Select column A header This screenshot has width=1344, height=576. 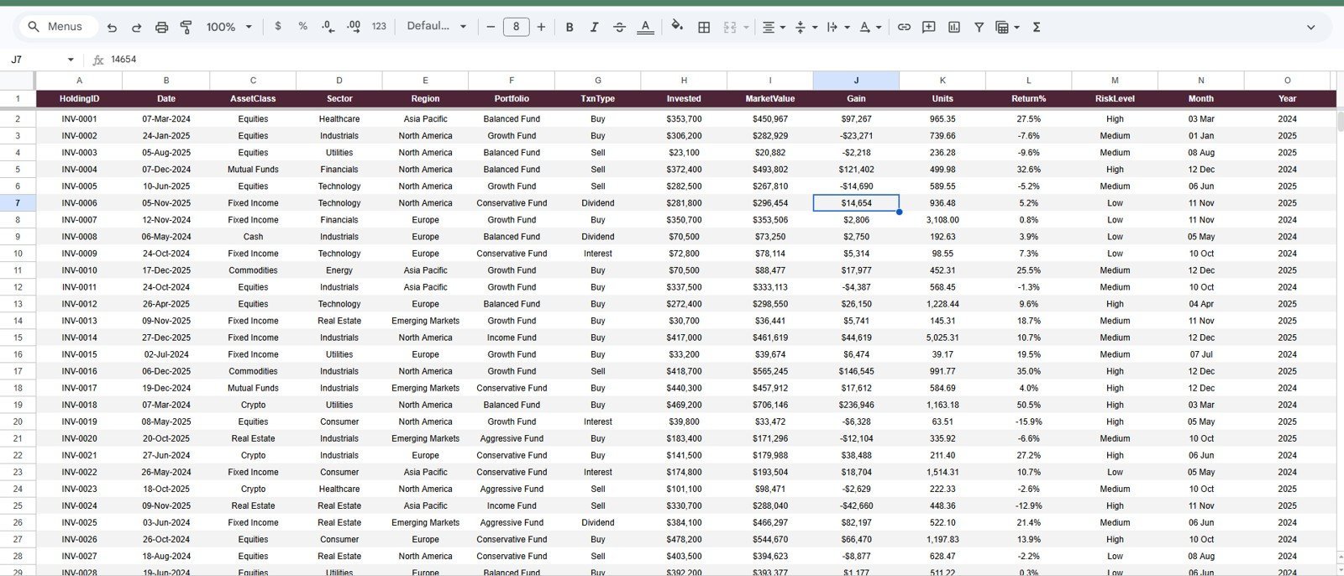[x=79, y=81]
